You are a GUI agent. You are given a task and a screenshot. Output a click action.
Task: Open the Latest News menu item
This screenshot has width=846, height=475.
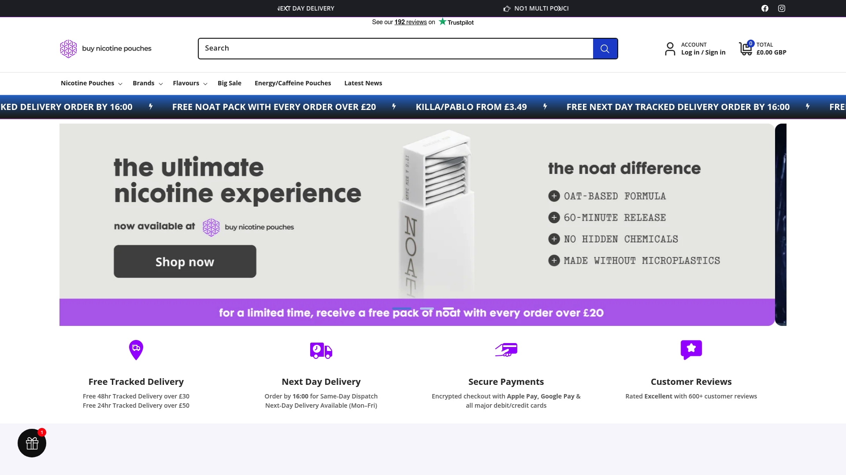click(x=363, y=83)
